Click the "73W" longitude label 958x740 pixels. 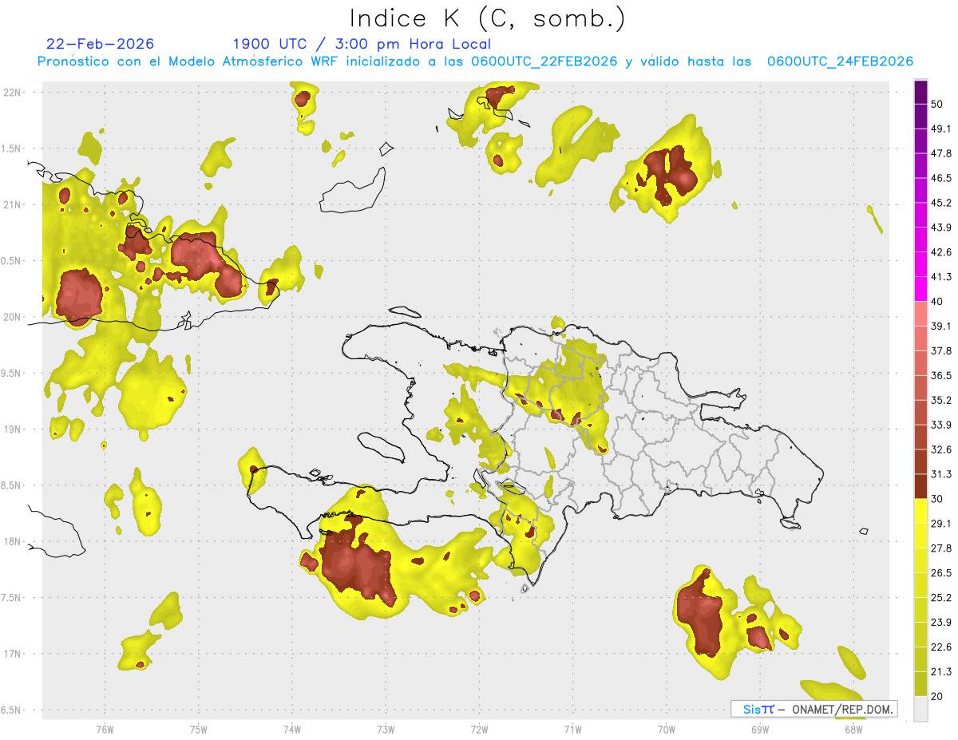point(386,729)
